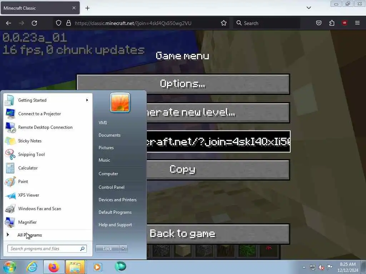Open the tracking protection shield icon

tap(59, 23)
